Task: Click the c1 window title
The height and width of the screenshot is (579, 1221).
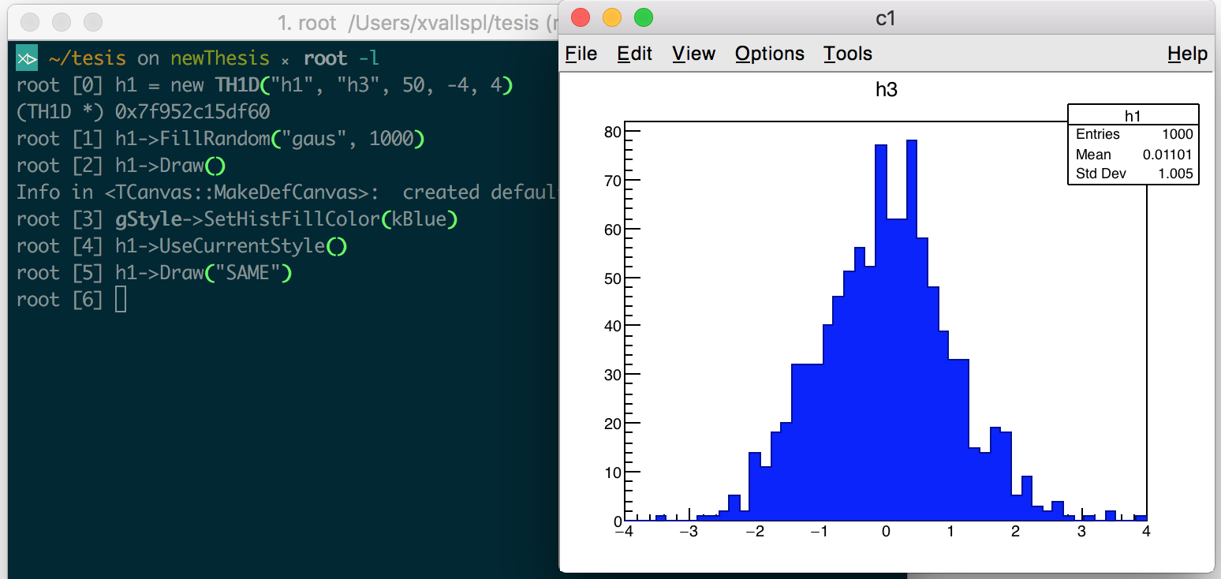Action: click(886, 17)
